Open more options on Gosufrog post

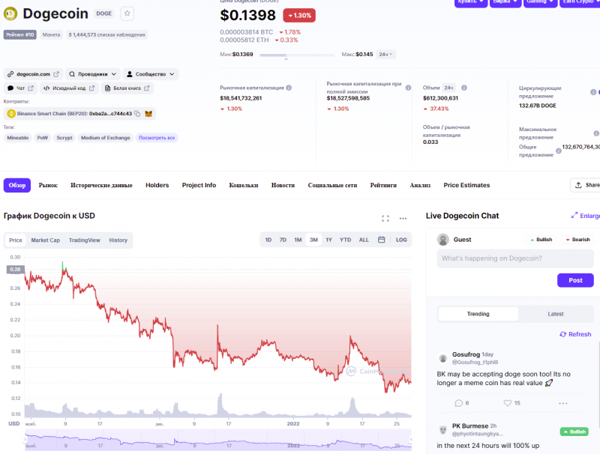(563, 403)
